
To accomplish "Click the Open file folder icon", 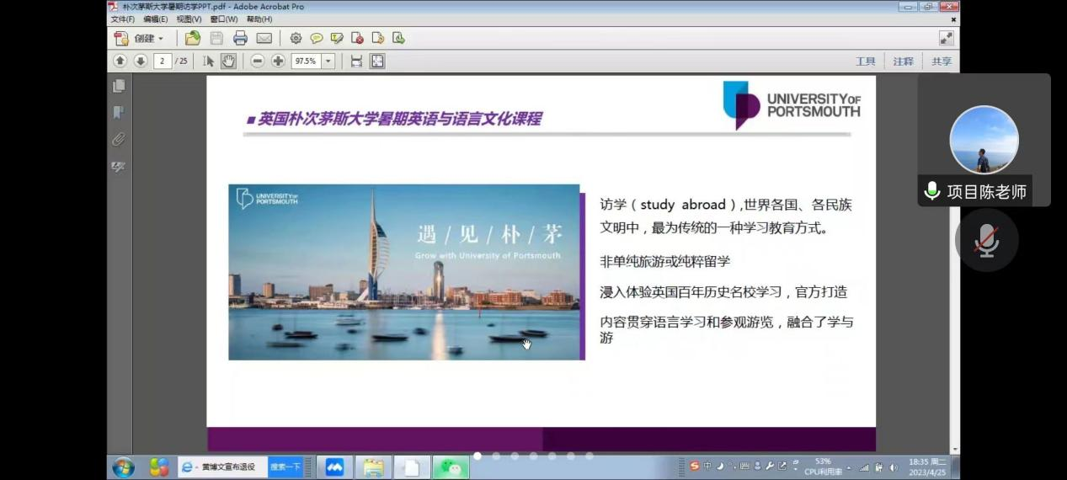I will (x=193, y=38).
